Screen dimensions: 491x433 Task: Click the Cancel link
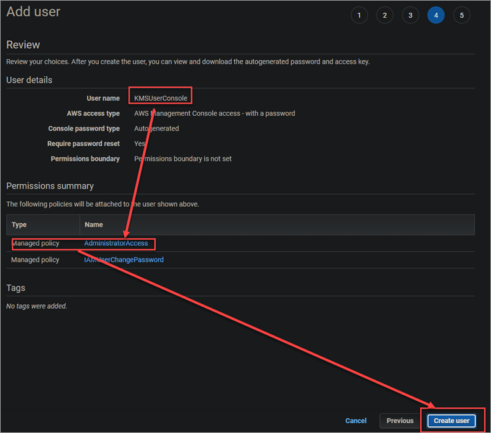pyautogui.click(x=356, y=421)
